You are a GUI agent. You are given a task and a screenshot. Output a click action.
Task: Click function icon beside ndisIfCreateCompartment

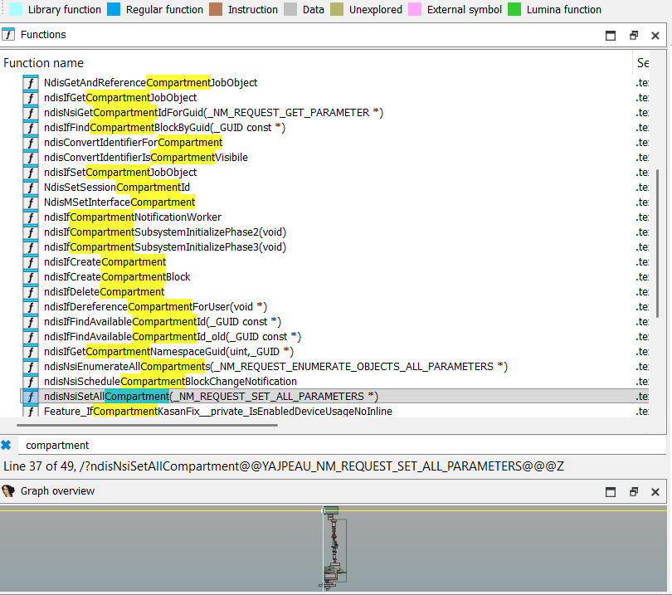(31, 262)
